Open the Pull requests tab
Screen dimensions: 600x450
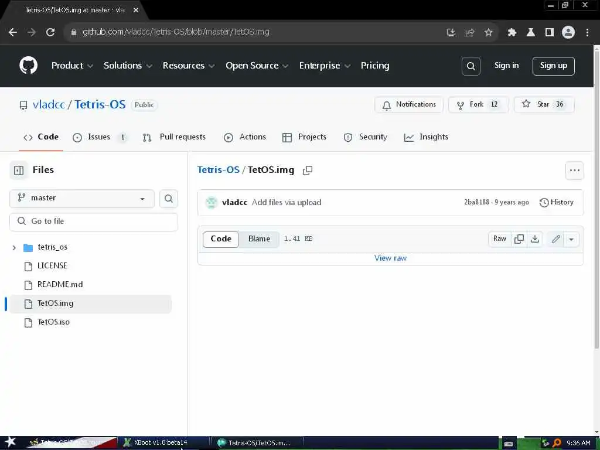click(x=174, y=137)
